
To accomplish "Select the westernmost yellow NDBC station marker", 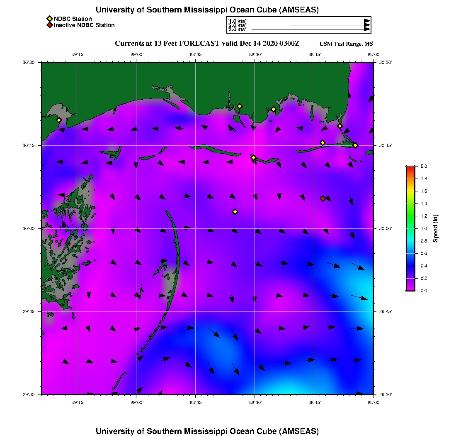I will pos(59,120).
